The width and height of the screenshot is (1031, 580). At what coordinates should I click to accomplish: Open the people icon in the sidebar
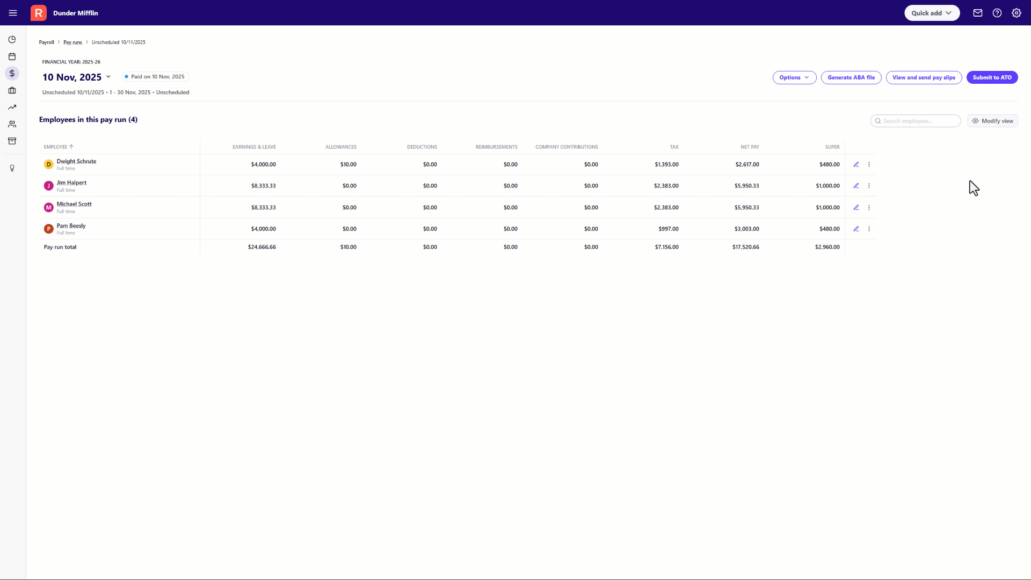[12, 124]
